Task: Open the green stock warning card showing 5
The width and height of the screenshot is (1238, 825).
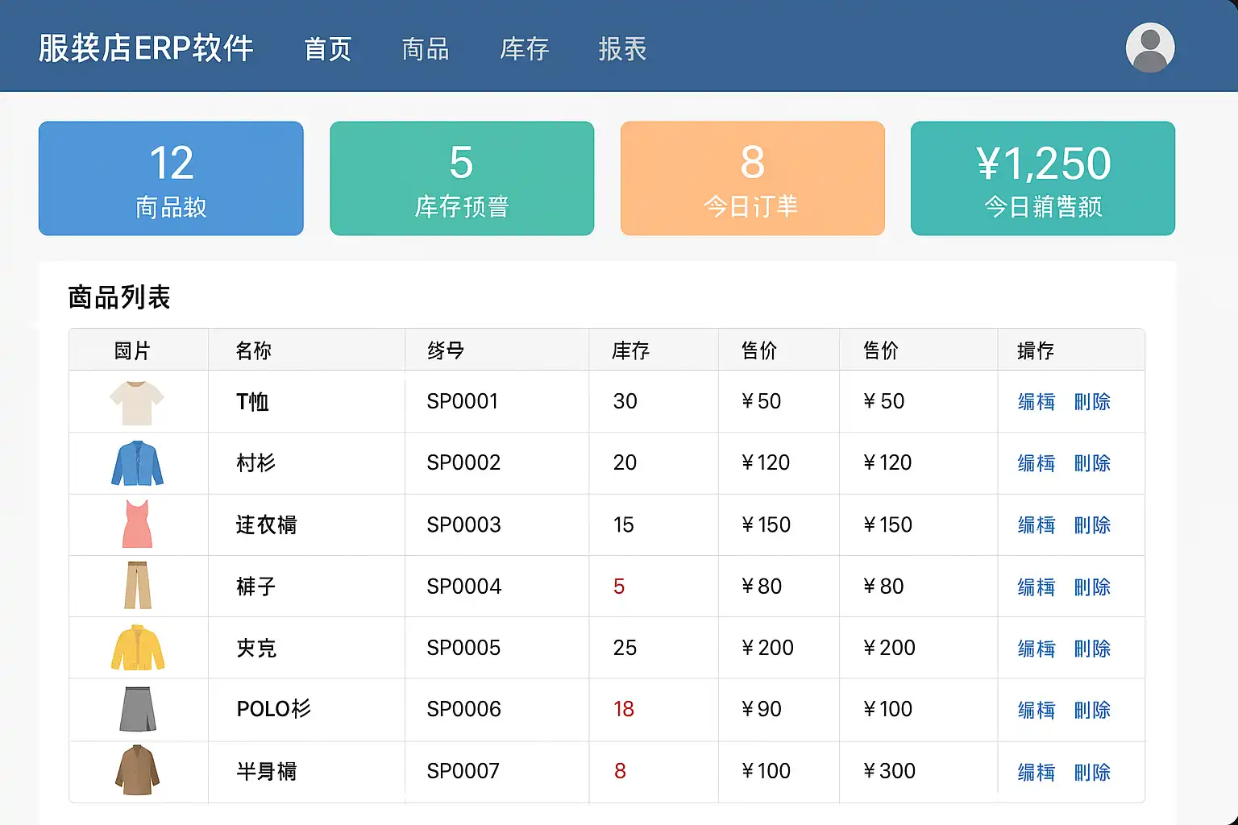Action: click(x=462, y=179)
